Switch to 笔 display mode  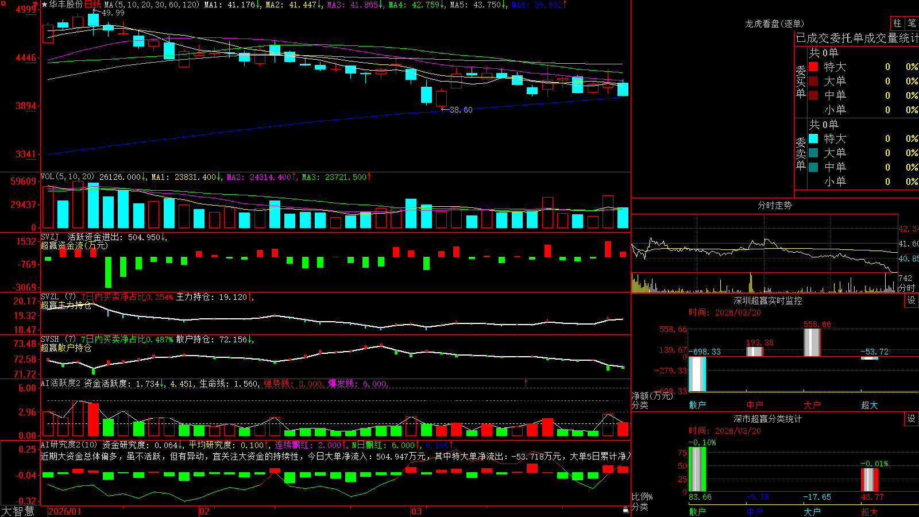(x=912, y=23)
